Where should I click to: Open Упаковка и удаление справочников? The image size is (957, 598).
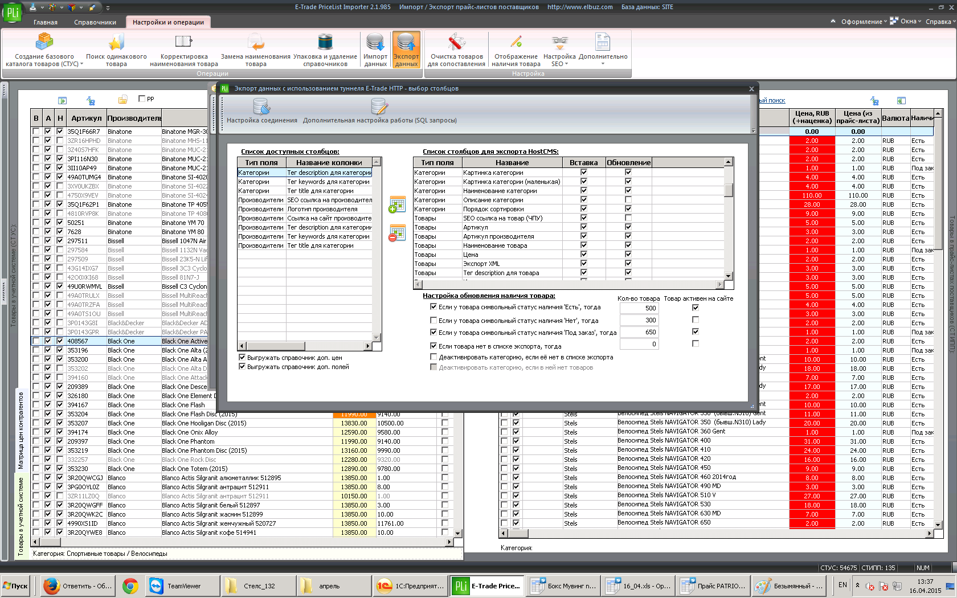[325, 50]
